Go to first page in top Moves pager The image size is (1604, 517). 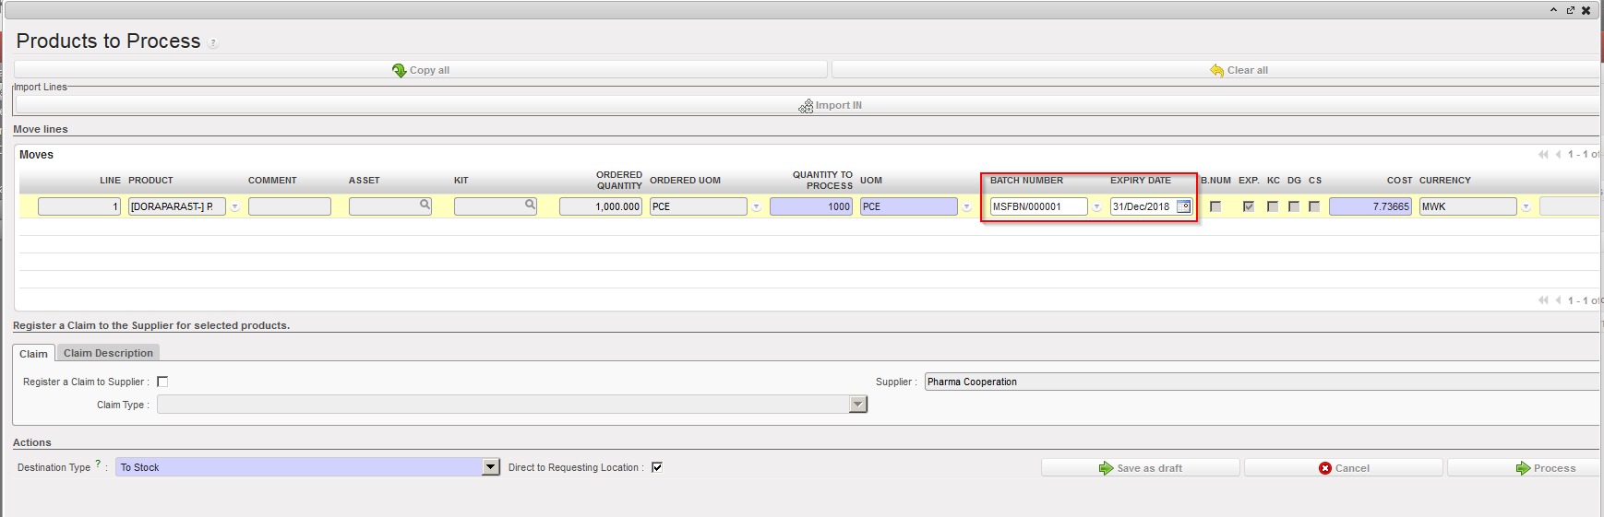[x=1543, y=154]
